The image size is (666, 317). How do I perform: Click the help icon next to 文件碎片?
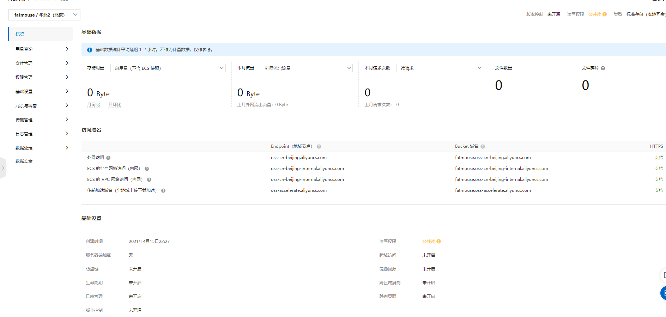(x=603, y=68)
